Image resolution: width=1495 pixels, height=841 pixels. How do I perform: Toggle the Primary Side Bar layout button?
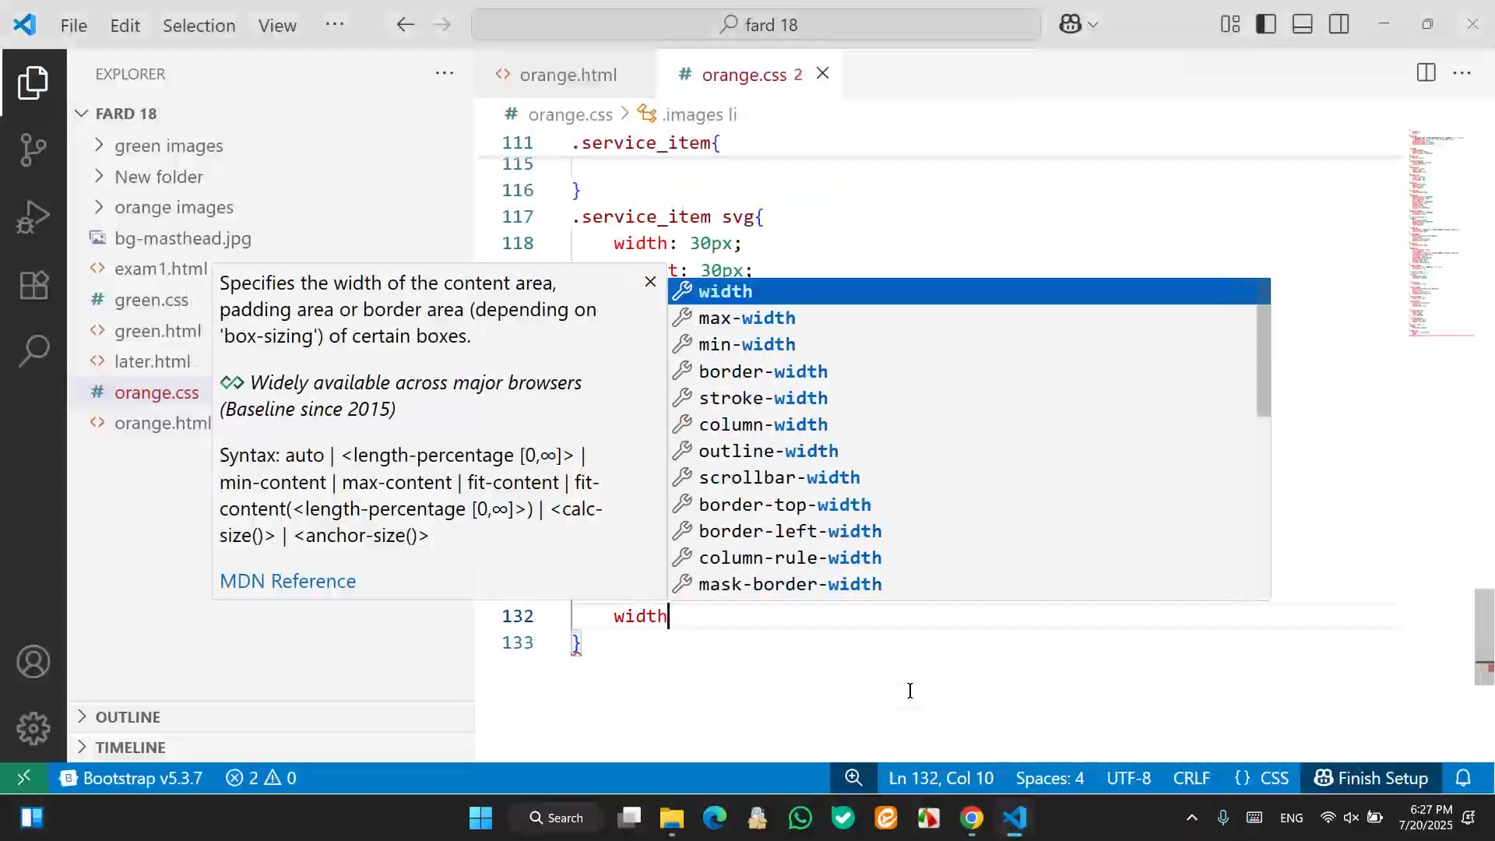tap(1266, 25)
